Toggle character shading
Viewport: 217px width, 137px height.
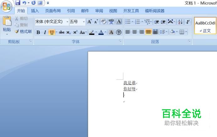click(111, 32)
